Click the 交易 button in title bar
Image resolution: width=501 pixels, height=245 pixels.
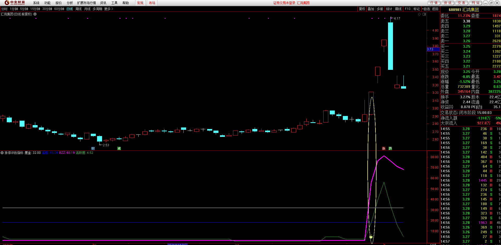(461, 3)
